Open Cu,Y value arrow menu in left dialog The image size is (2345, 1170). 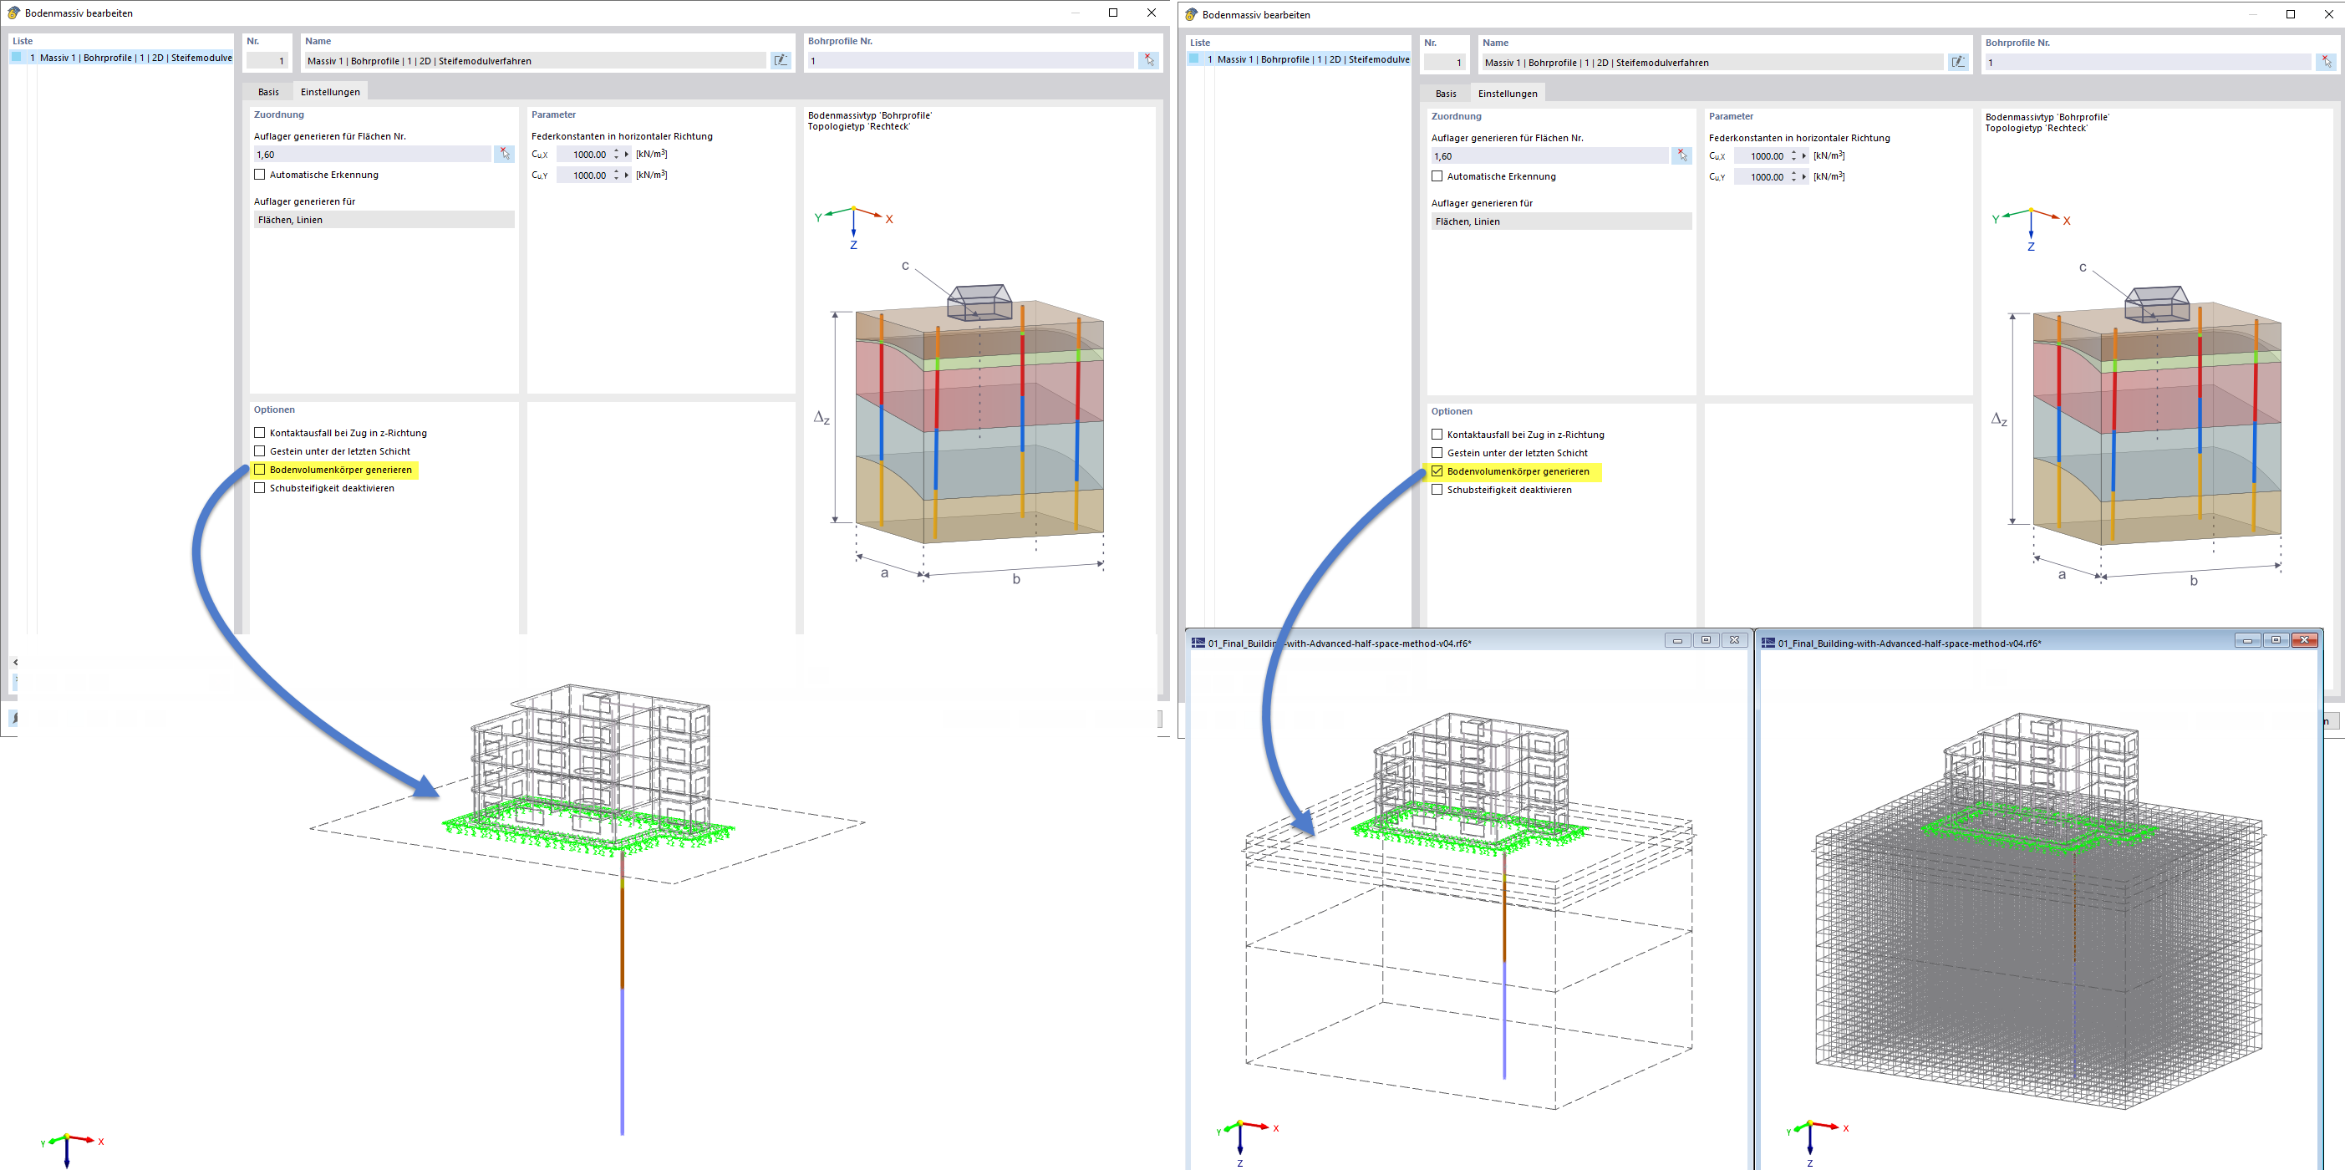tap(628, 175)
